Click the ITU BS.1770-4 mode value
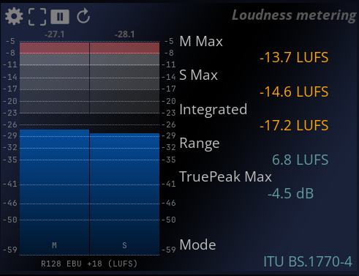Screen dimensions: 359x276 tap(308, 261)
